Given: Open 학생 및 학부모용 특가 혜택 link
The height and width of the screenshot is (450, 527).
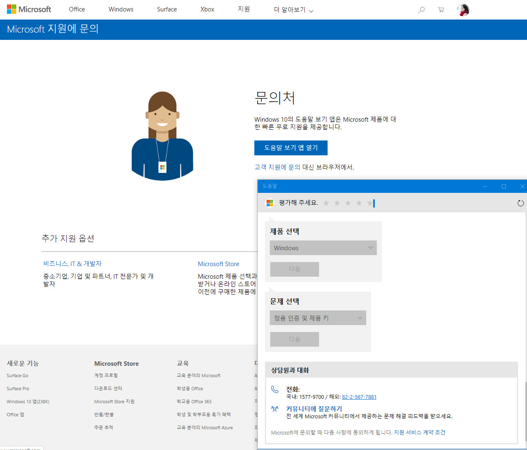Looking at the screenshot, I should 204,415.
